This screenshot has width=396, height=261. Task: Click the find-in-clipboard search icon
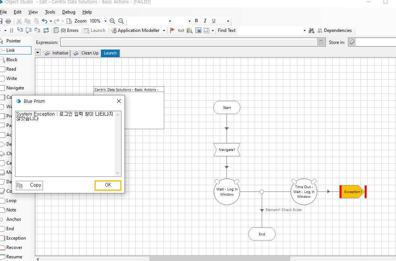coord(190,30)
